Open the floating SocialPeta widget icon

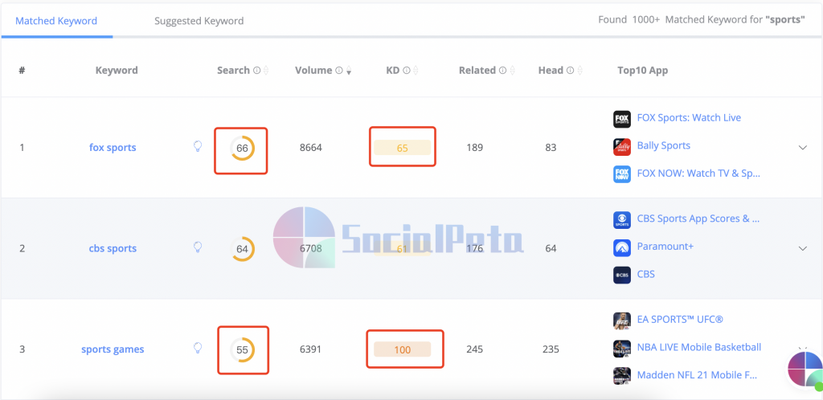(x=805, y=369)
